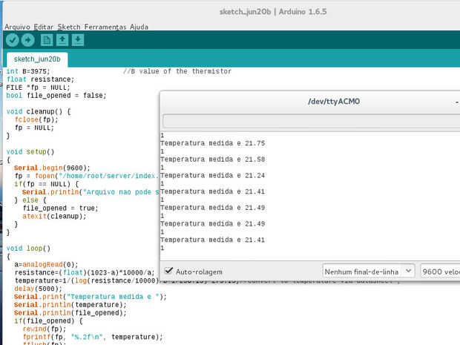Image resolution: width=460 pixels, height=345 pixels.
Task: Open the Ferramentas menu
Action: (x=105, y=27)
